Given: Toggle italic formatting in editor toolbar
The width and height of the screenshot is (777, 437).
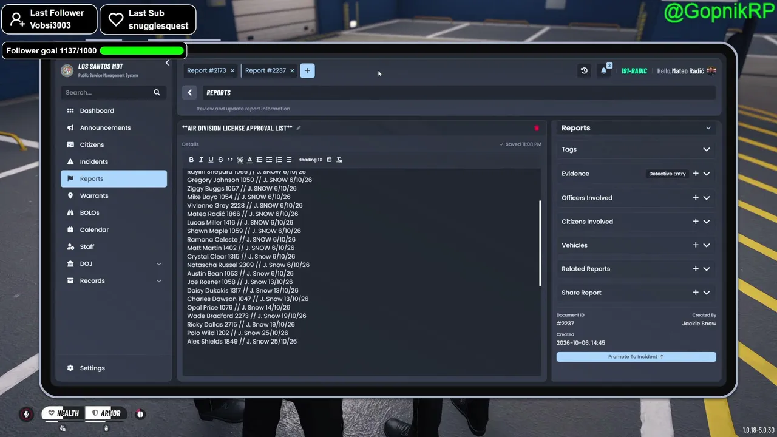Looking at the screenshot, I should tap(201, 160).
